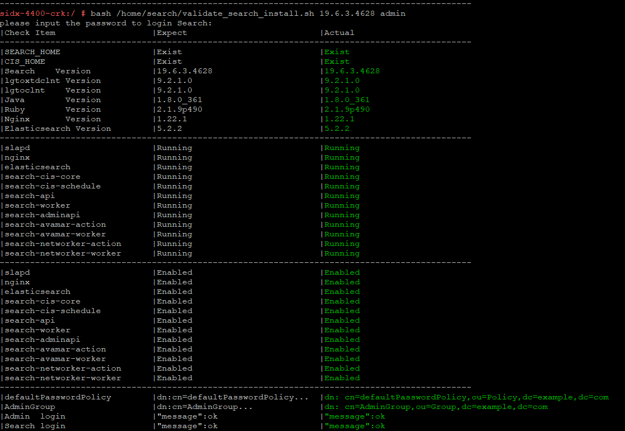
Task: Click green "Enabled" beside slapd
Action: (x=342, y=272)
